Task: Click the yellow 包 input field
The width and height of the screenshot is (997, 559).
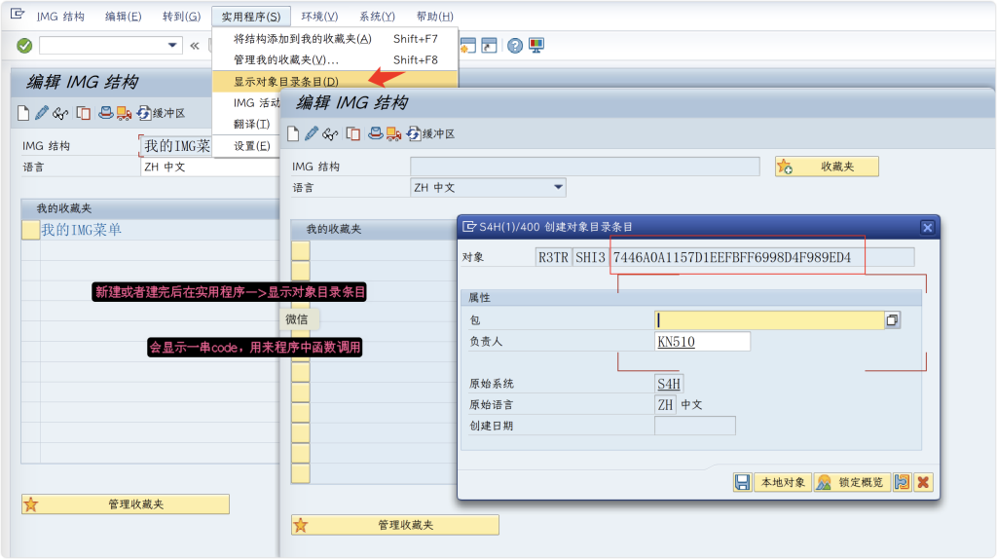Action: coord(769,319)
